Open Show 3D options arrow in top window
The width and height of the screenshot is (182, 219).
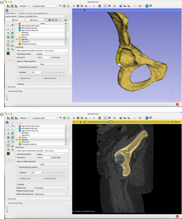coord(62,20)
